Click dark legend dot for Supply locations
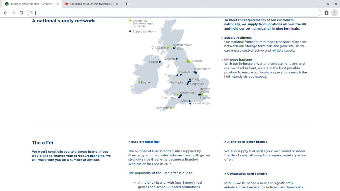 [x=130, y=31]
